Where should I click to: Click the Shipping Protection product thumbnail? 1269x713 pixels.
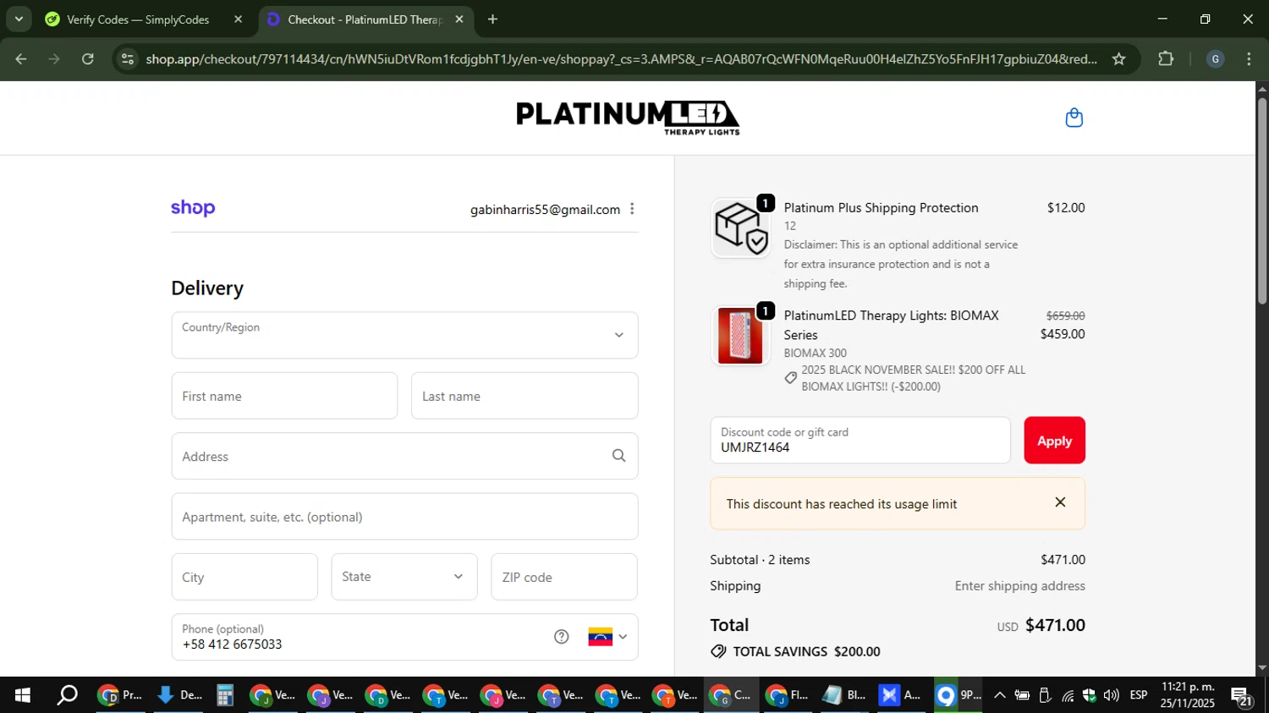(x=739, y=228)
